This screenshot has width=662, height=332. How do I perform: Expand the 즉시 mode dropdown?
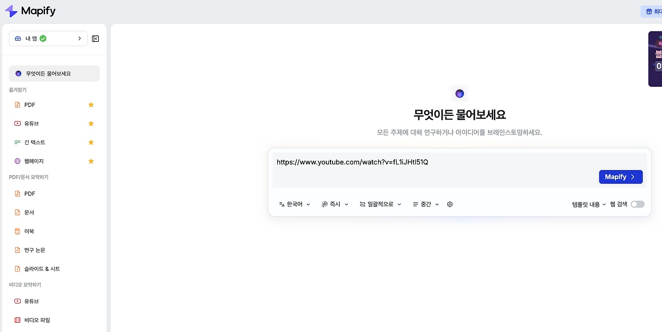click(x=335, y=204)
